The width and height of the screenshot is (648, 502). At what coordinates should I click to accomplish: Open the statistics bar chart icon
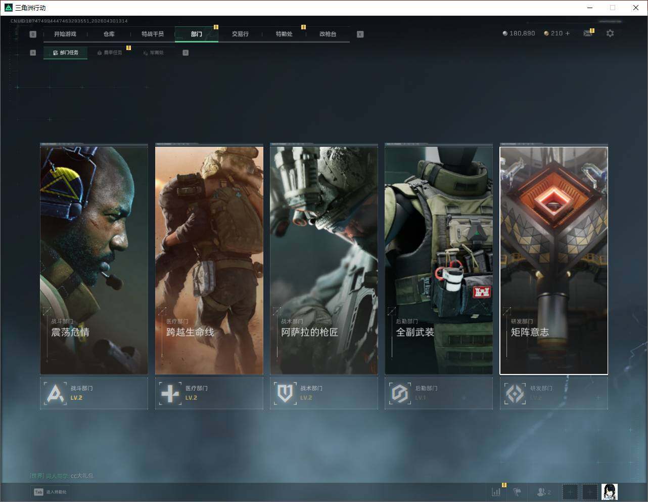(x=496, y=492)
